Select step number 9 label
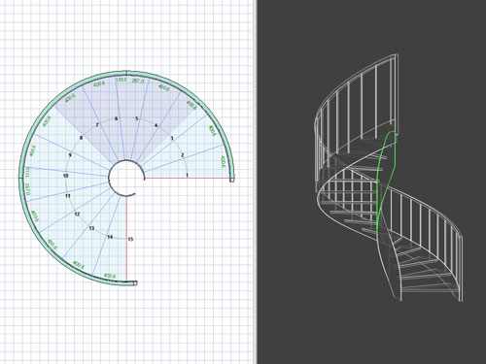 click(x=70, y=155)
